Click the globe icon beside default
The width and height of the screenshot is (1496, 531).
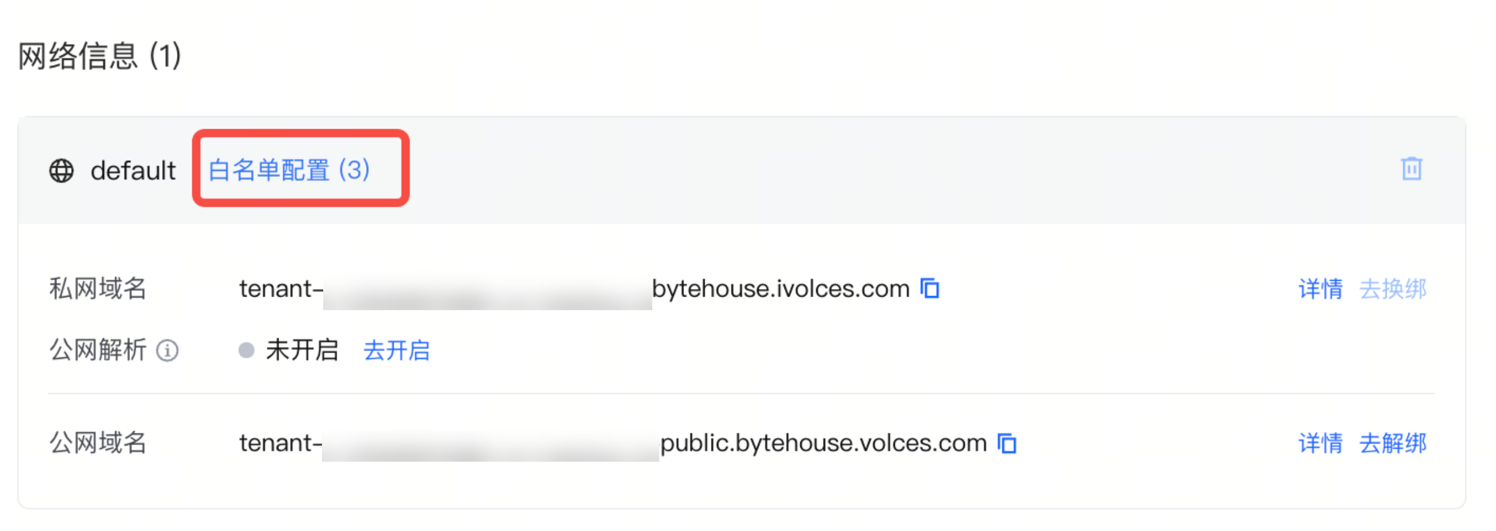tap(61, 171)
